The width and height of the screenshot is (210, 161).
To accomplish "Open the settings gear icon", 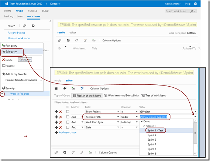I will coord(195,4).
